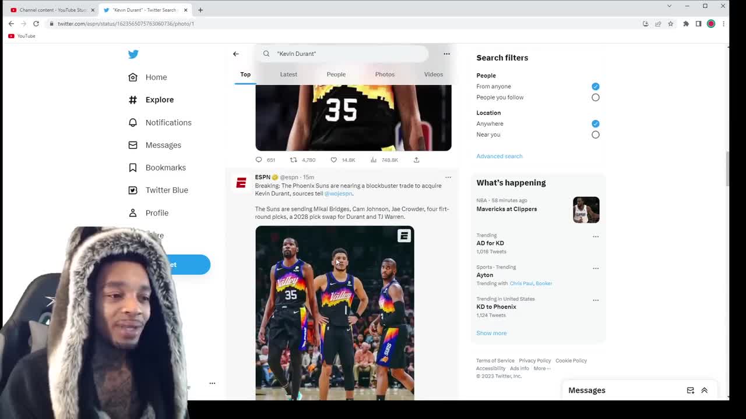The height and width of the screenshot is (419, 746).
Task: Open more options for AD for KD trend
Action: click(596, 236)
